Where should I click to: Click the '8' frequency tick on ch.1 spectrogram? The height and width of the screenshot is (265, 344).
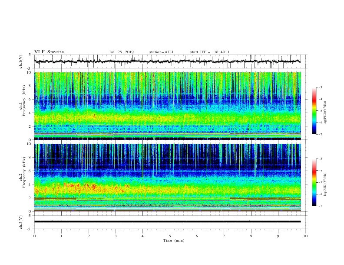click(x=30, y=86)
